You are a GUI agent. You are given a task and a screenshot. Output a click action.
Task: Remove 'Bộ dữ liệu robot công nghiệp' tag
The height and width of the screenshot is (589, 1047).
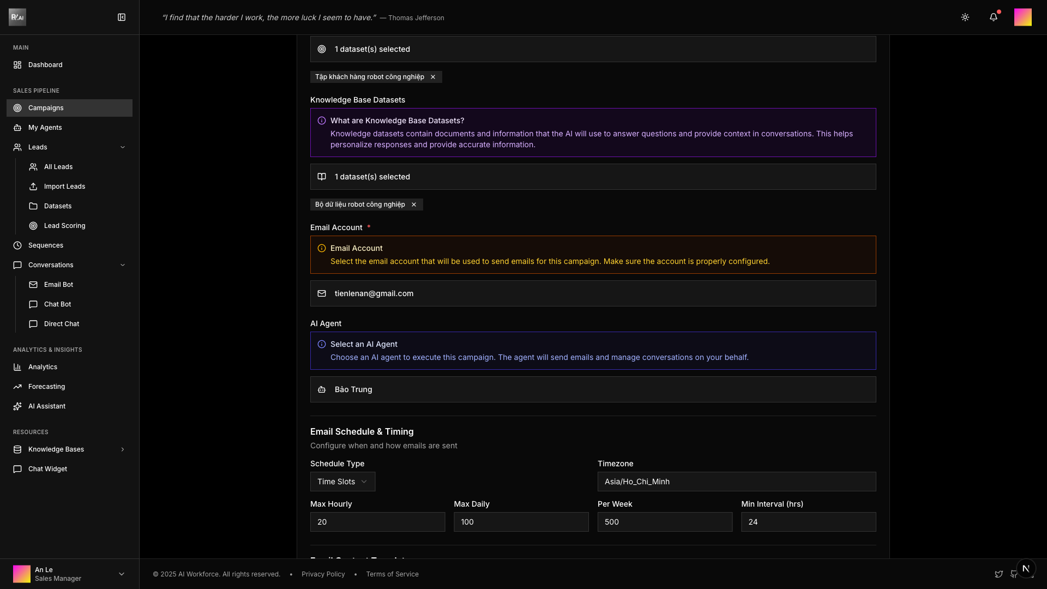pyautogui.click(x=414, y=205)
